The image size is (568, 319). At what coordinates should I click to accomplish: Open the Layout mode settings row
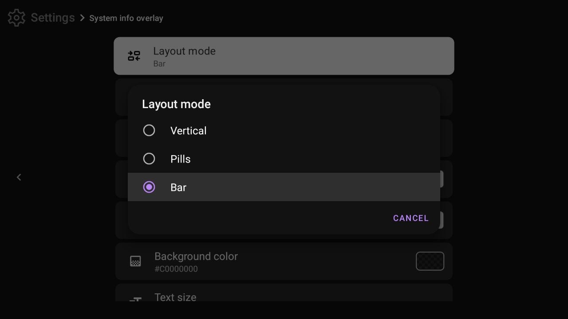(284, 56)
